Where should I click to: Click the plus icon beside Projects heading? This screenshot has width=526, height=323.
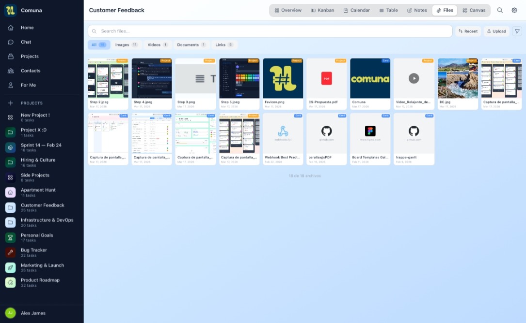point(10,103)
